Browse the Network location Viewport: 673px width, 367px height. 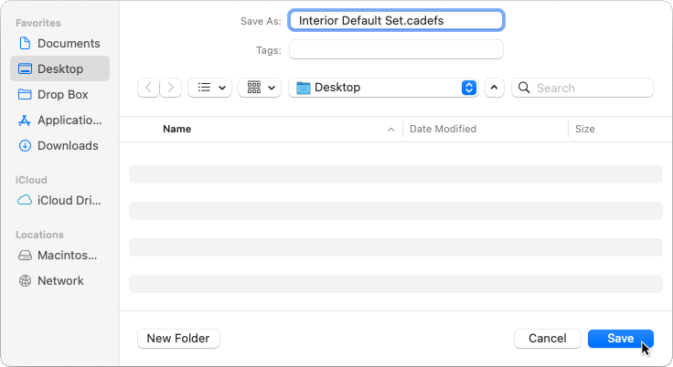[59, 281]
